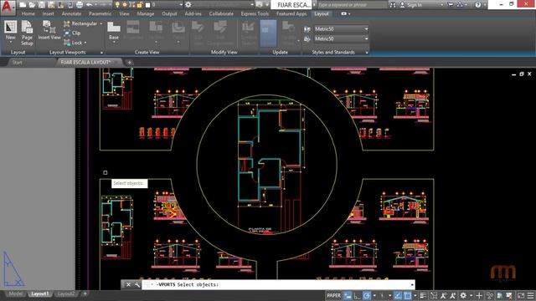Switch to the Annotate ribbon tab
Image resolution: width=536 pixels, height=301 pixels.
pos(71,13)
